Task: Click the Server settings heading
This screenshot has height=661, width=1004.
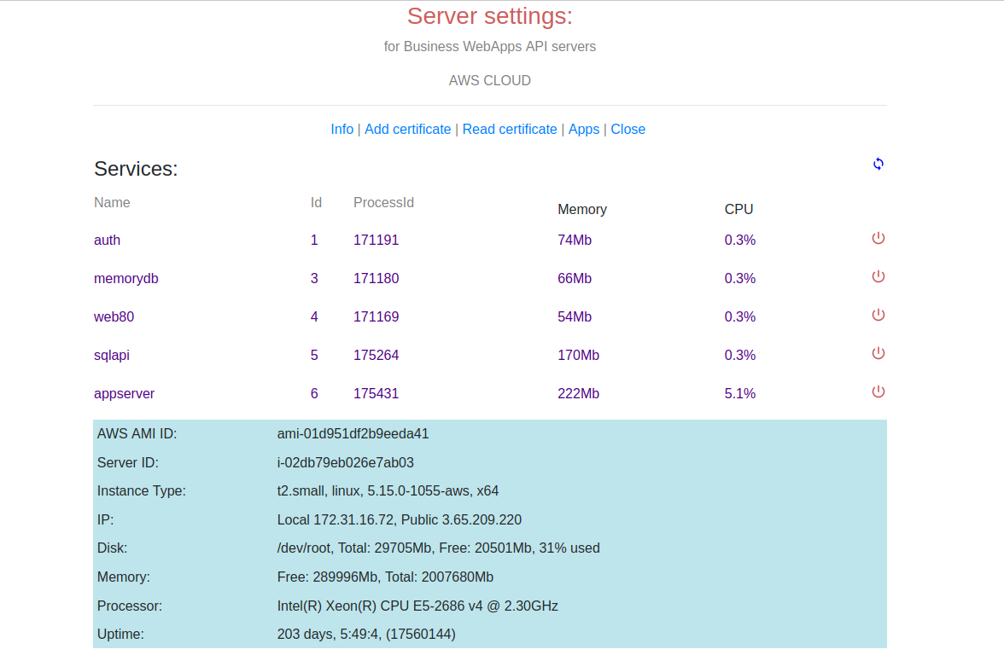Action: coord(490,16)
